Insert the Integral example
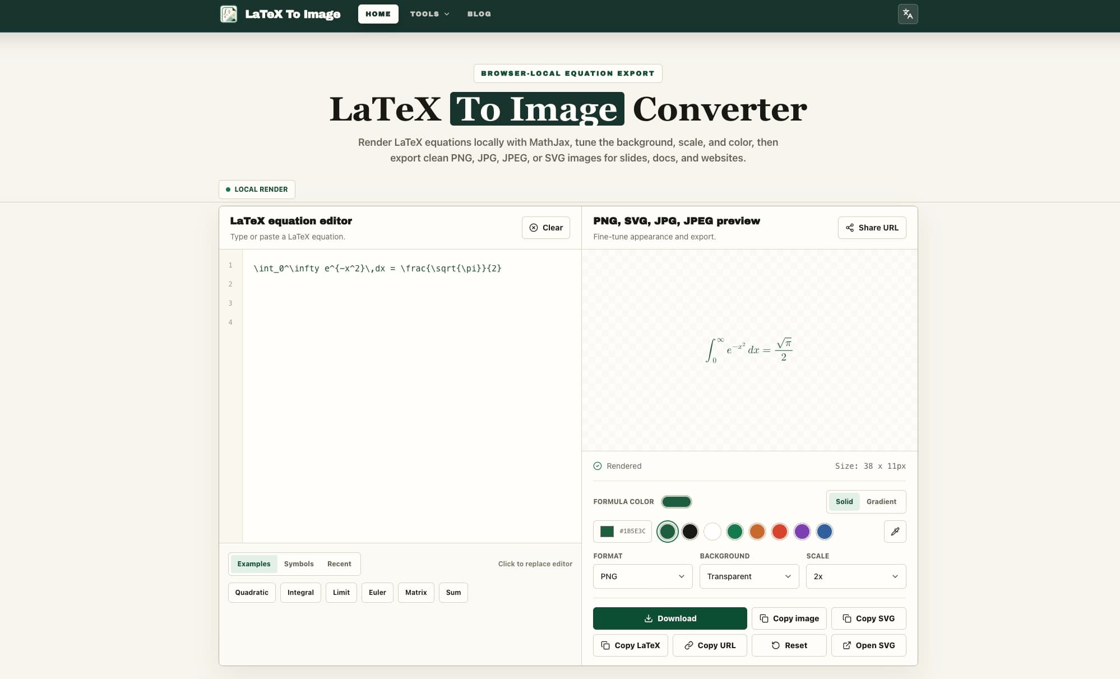 tap(300, 593)
